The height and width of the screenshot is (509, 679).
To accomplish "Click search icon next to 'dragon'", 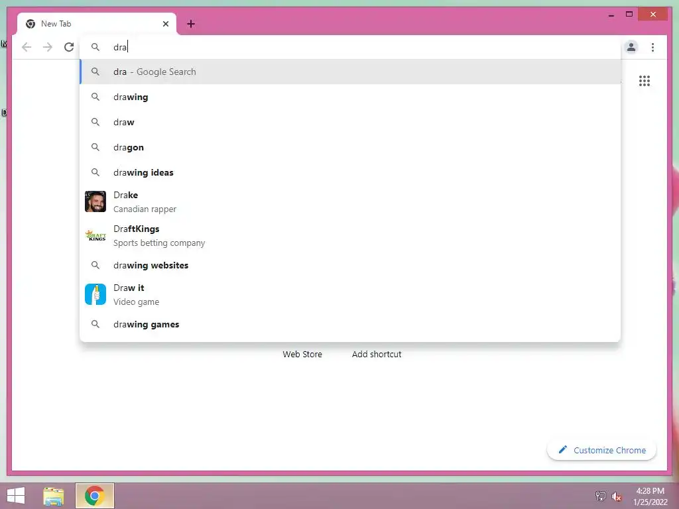I will click(95, 147).
